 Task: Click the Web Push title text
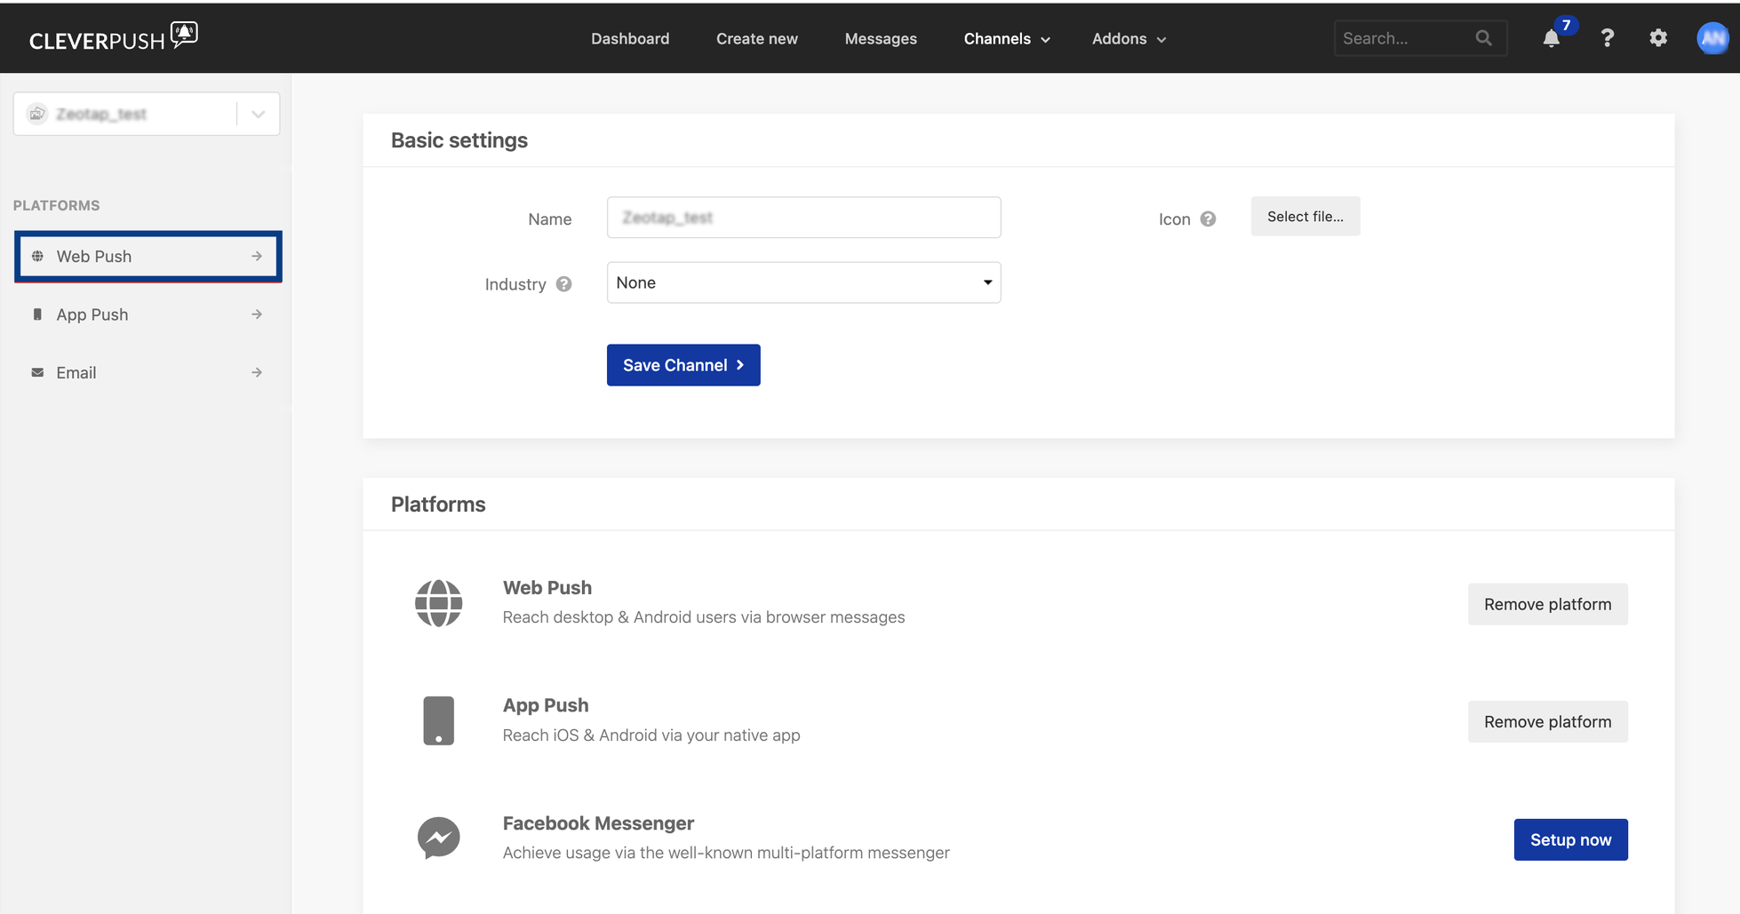tap(547, 587)
